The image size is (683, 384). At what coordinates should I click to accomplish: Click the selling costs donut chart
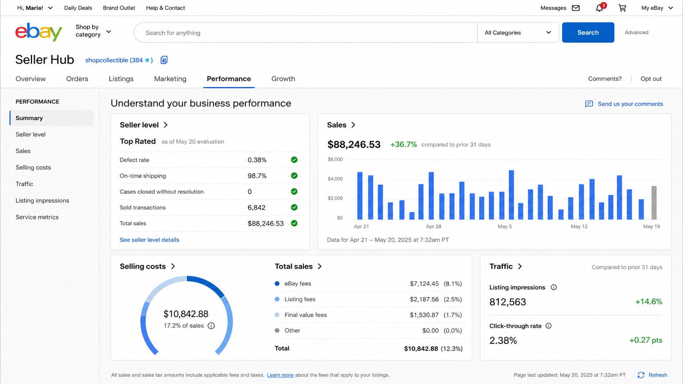pos(186,315)
